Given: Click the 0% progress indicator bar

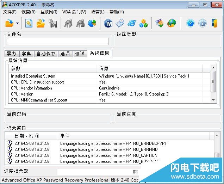Looking at the screenshot, I should [99, 172].
